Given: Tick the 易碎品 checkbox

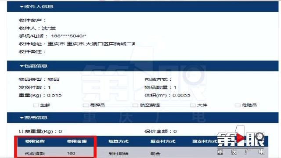Looking at the screenshot, I should 86,105.
